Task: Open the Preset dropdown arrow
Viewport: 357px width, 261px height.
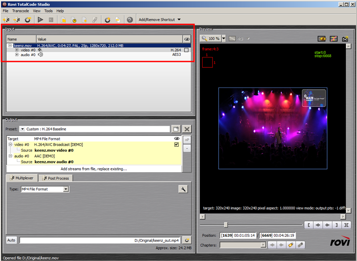Action: point(22,129)
